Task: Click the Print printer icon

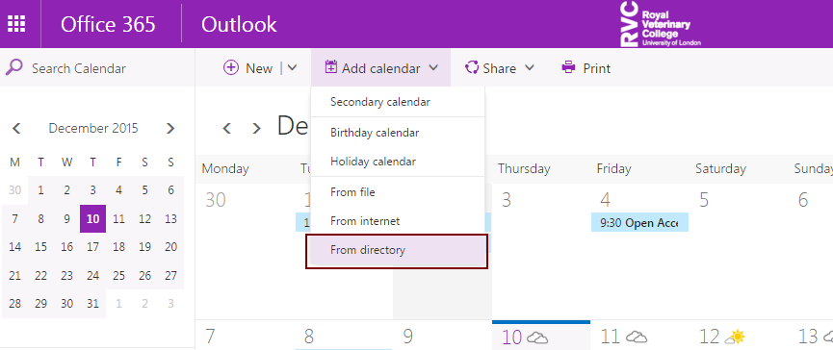Action: point(568,67)
